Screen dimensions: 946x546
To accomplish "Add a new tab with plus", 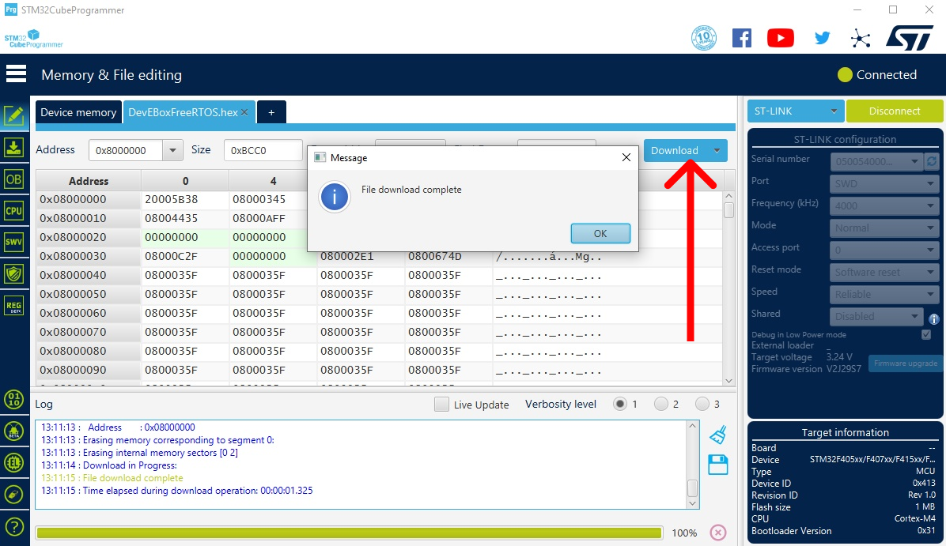I will point(271,112).
